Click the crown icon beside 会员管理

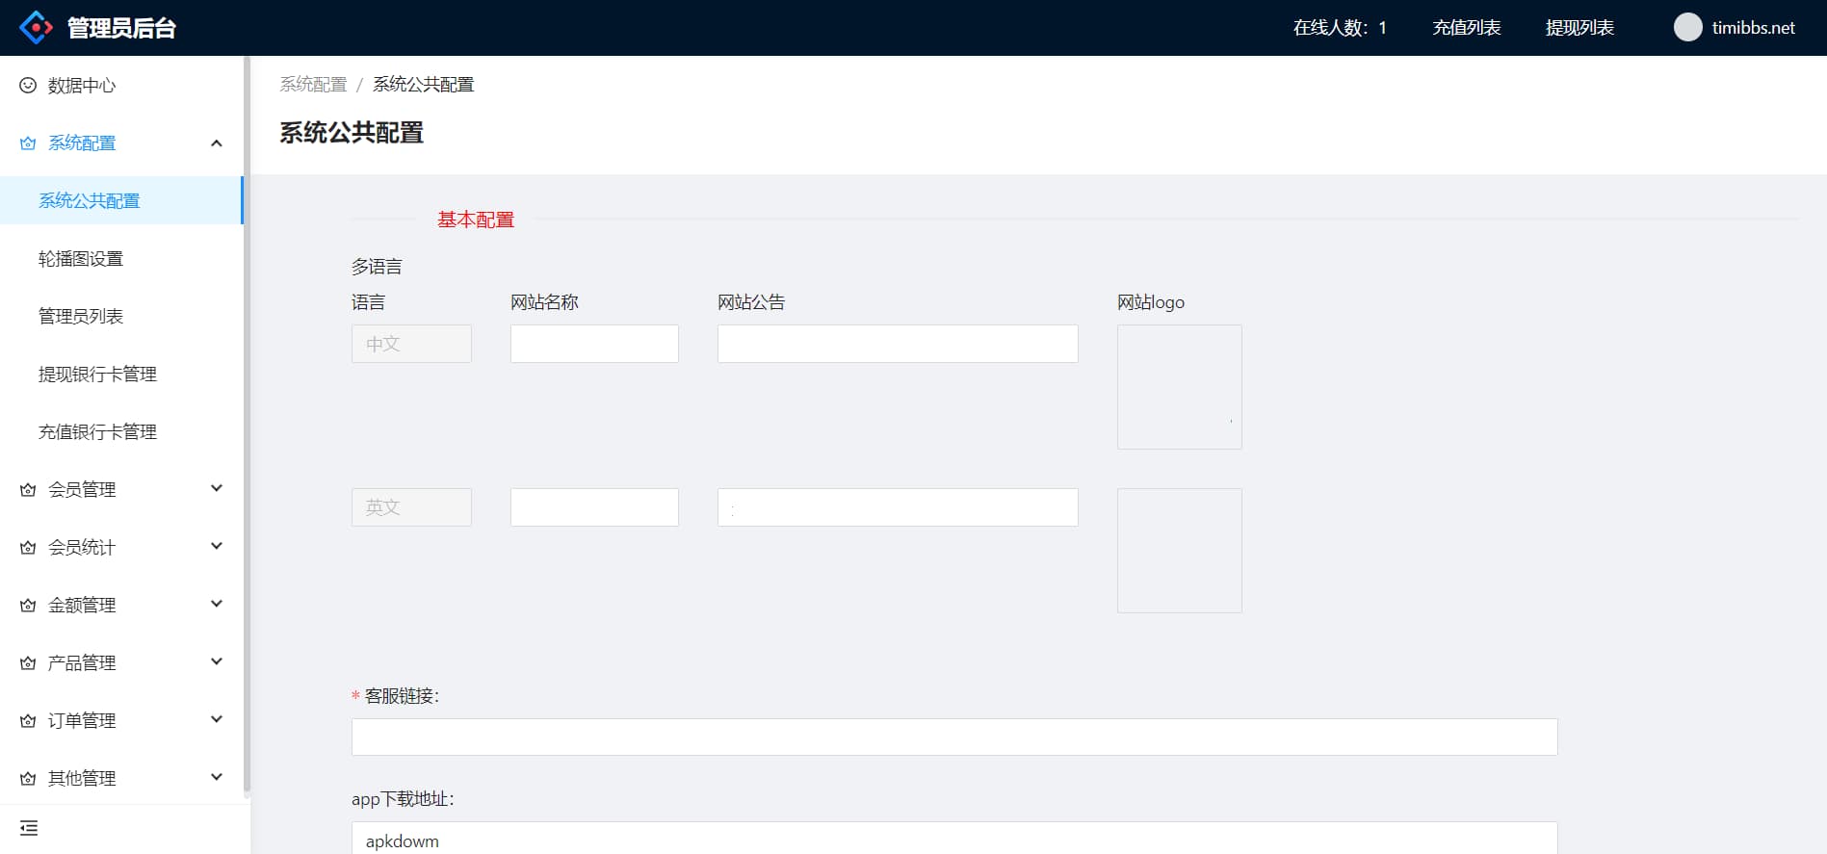pyautogui.click(x=28, y=490)
